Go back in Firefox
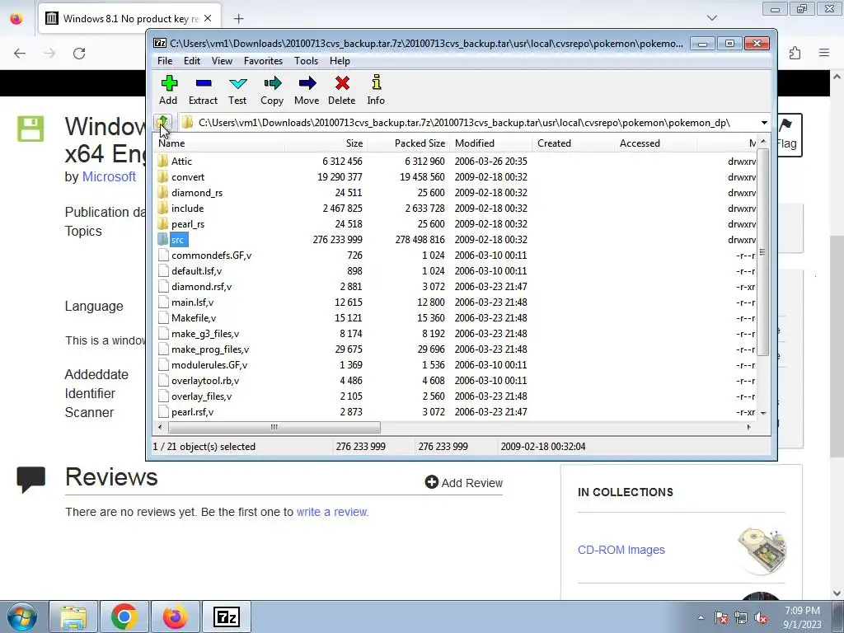The height and width of the screenshot is (633, 844). (20, 54)
